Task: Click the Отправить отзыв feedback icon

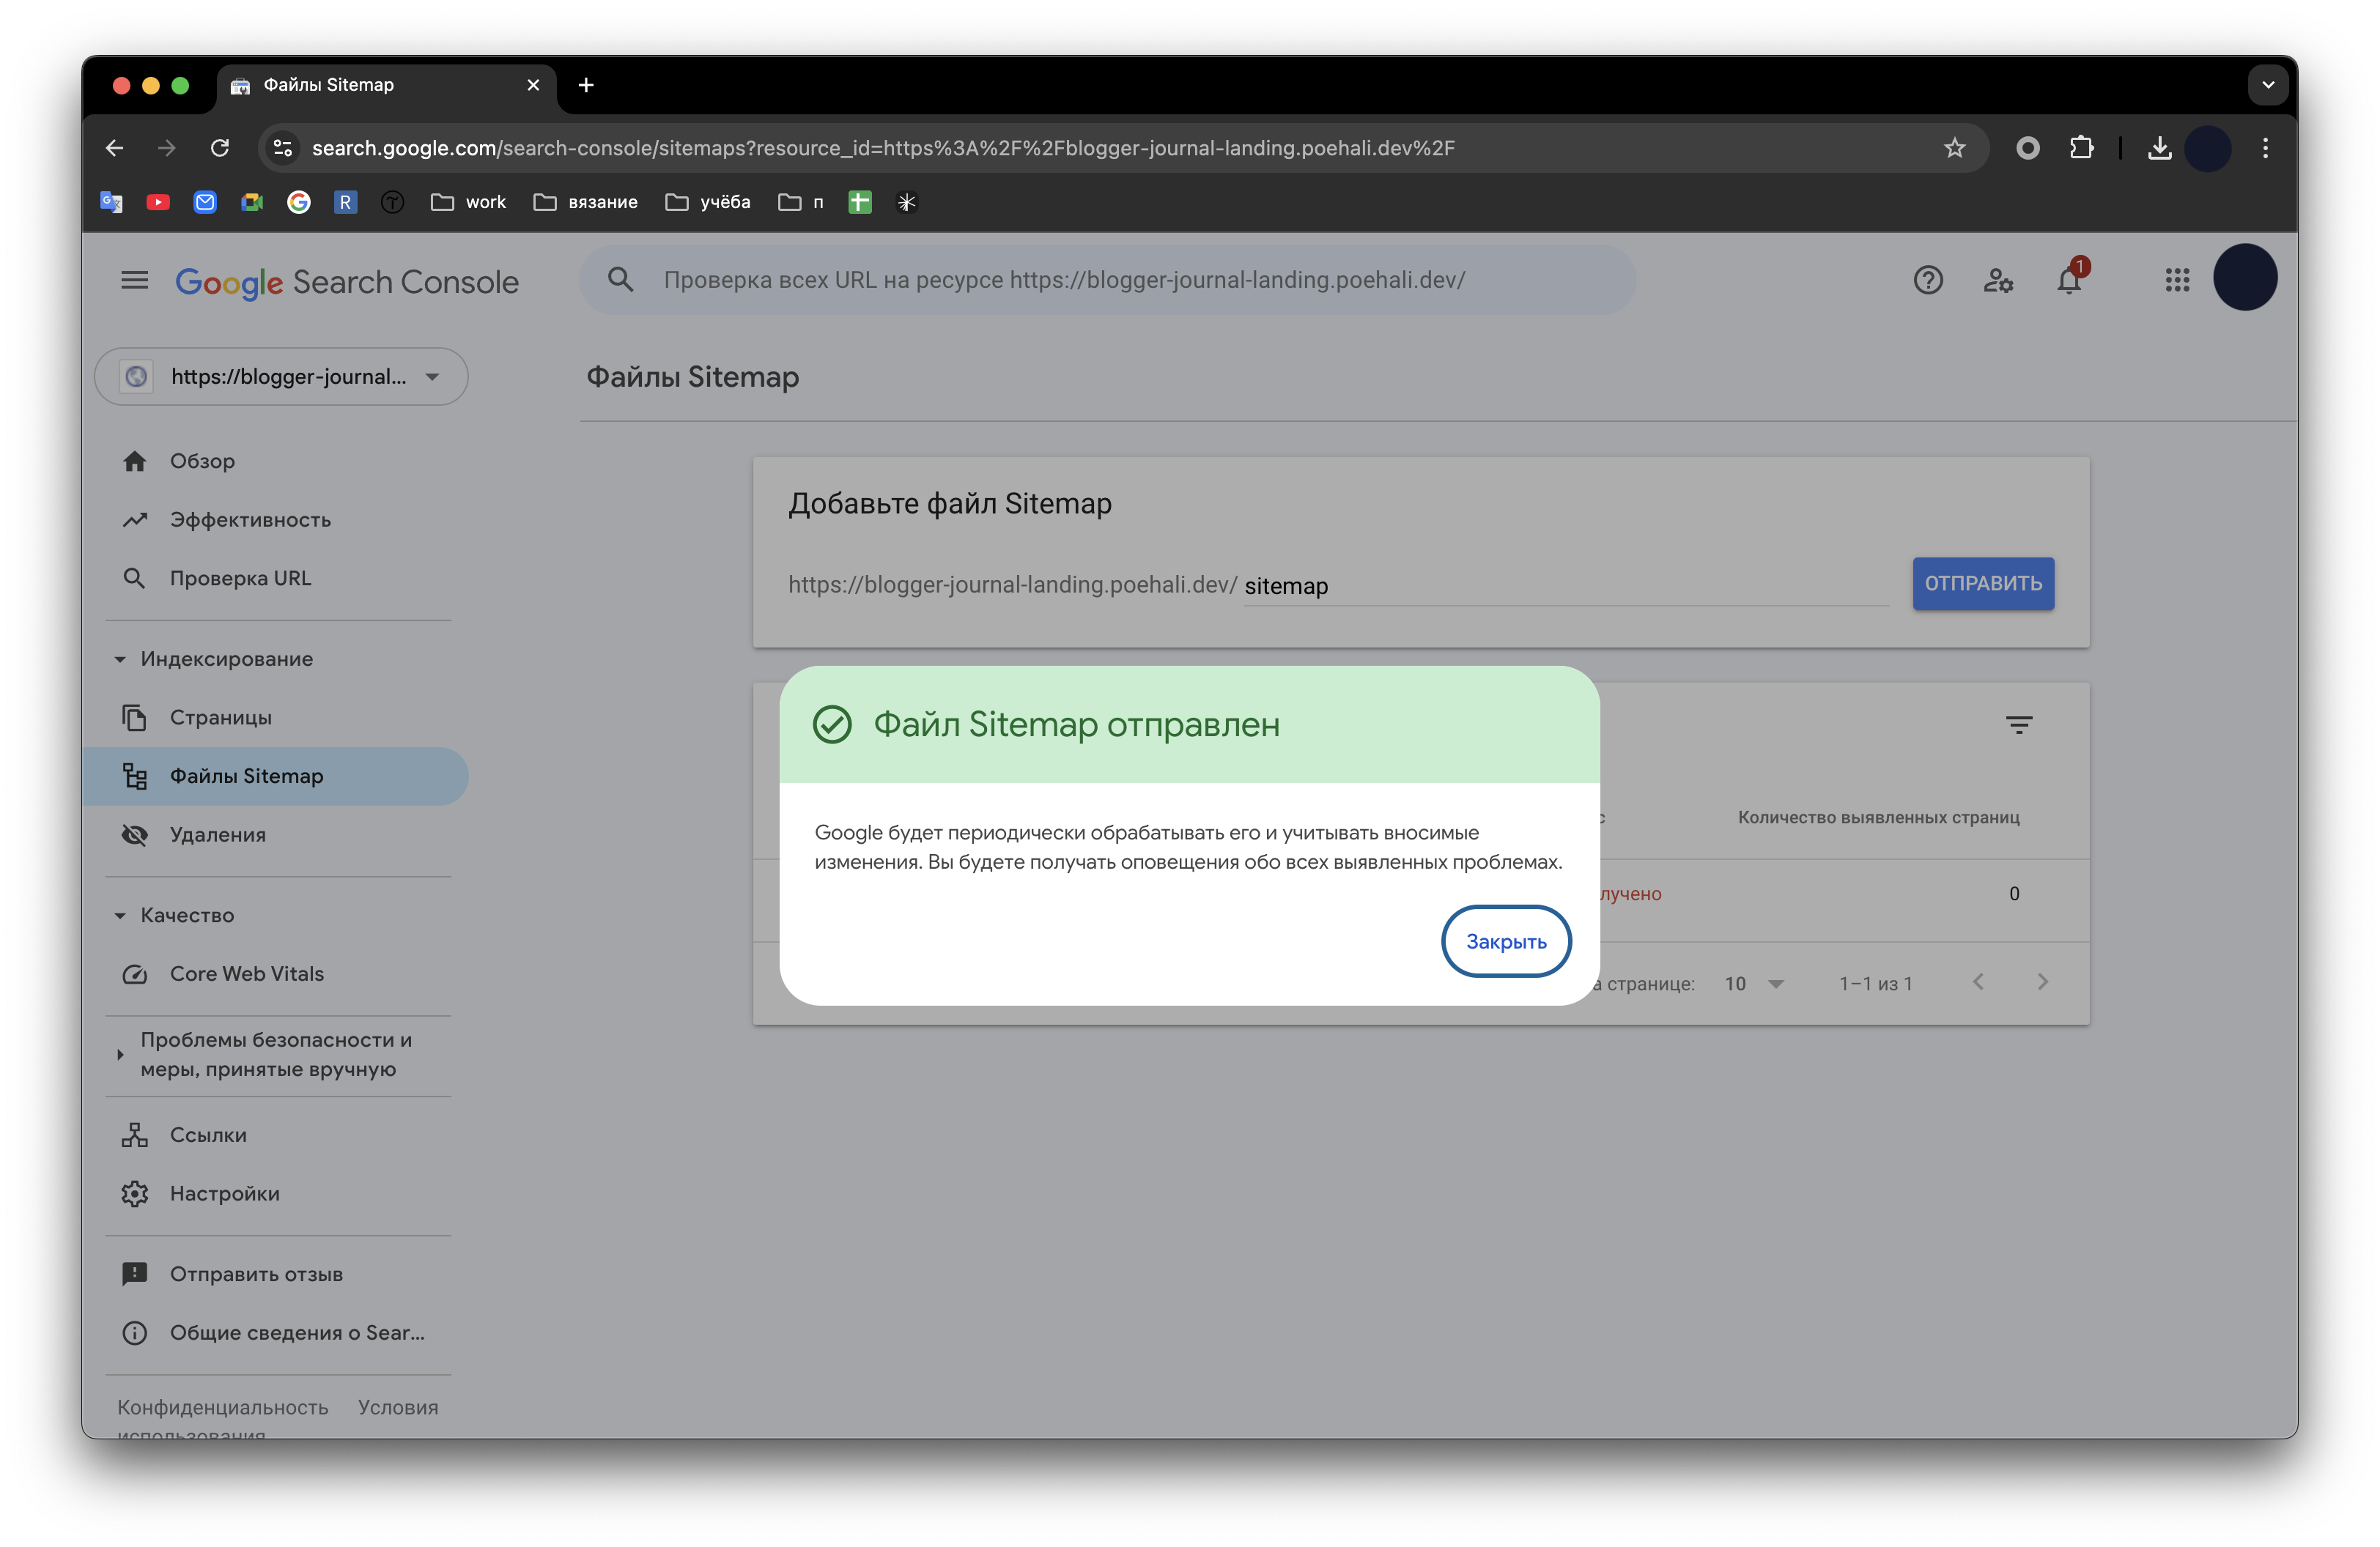Action: [x=135, y=1273]
